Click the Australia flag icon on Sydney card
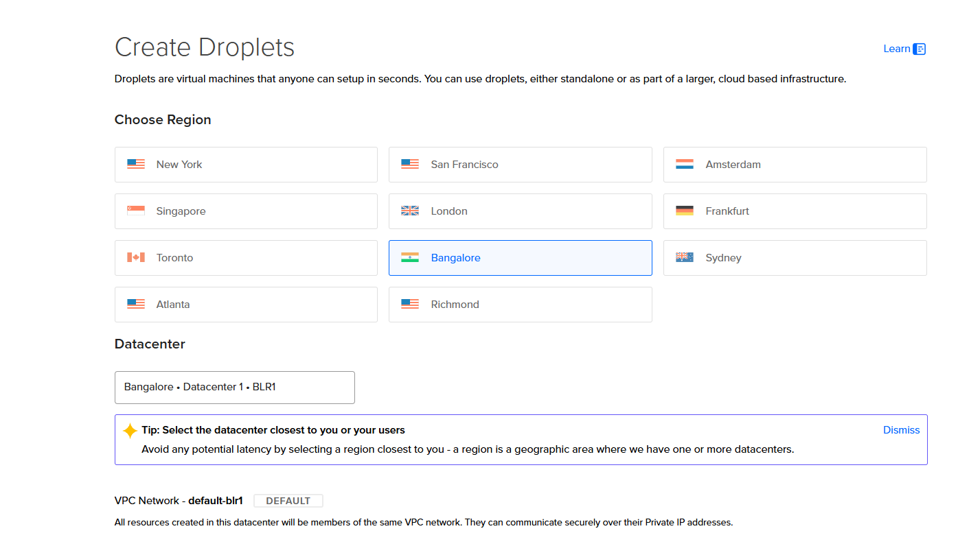The image size is (969, 533). tap(684, 257)
